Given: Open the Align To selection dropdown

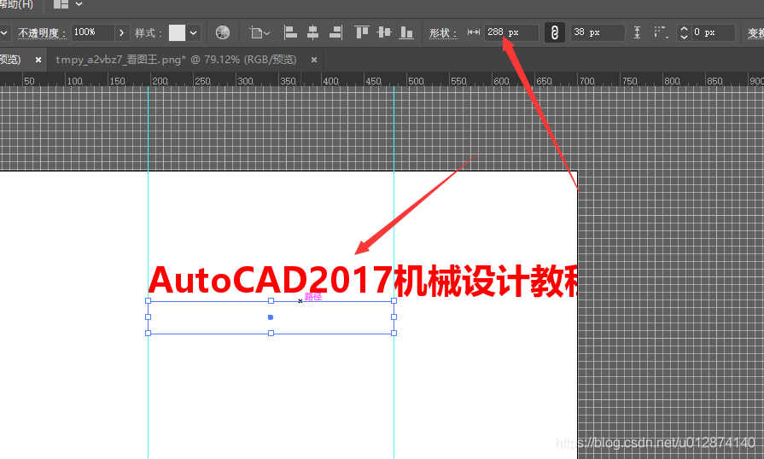Looking at the screenshot, I should [260, 32].
